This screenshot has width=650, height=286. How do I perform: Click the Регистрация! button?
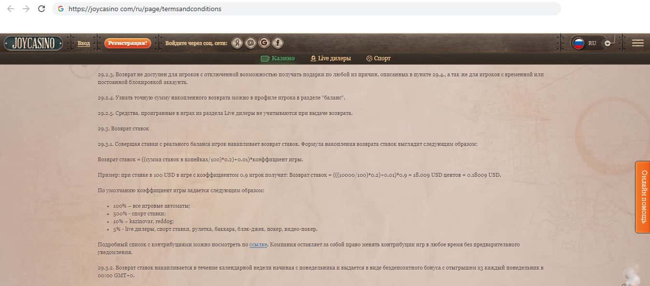point(127,43)
